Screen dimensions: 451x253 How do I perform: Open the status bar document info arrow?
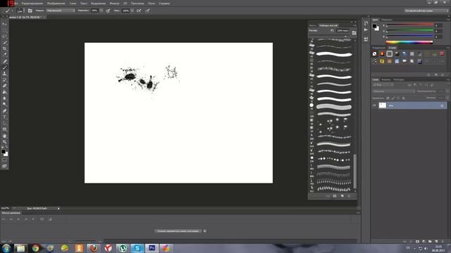pos(58,209)
